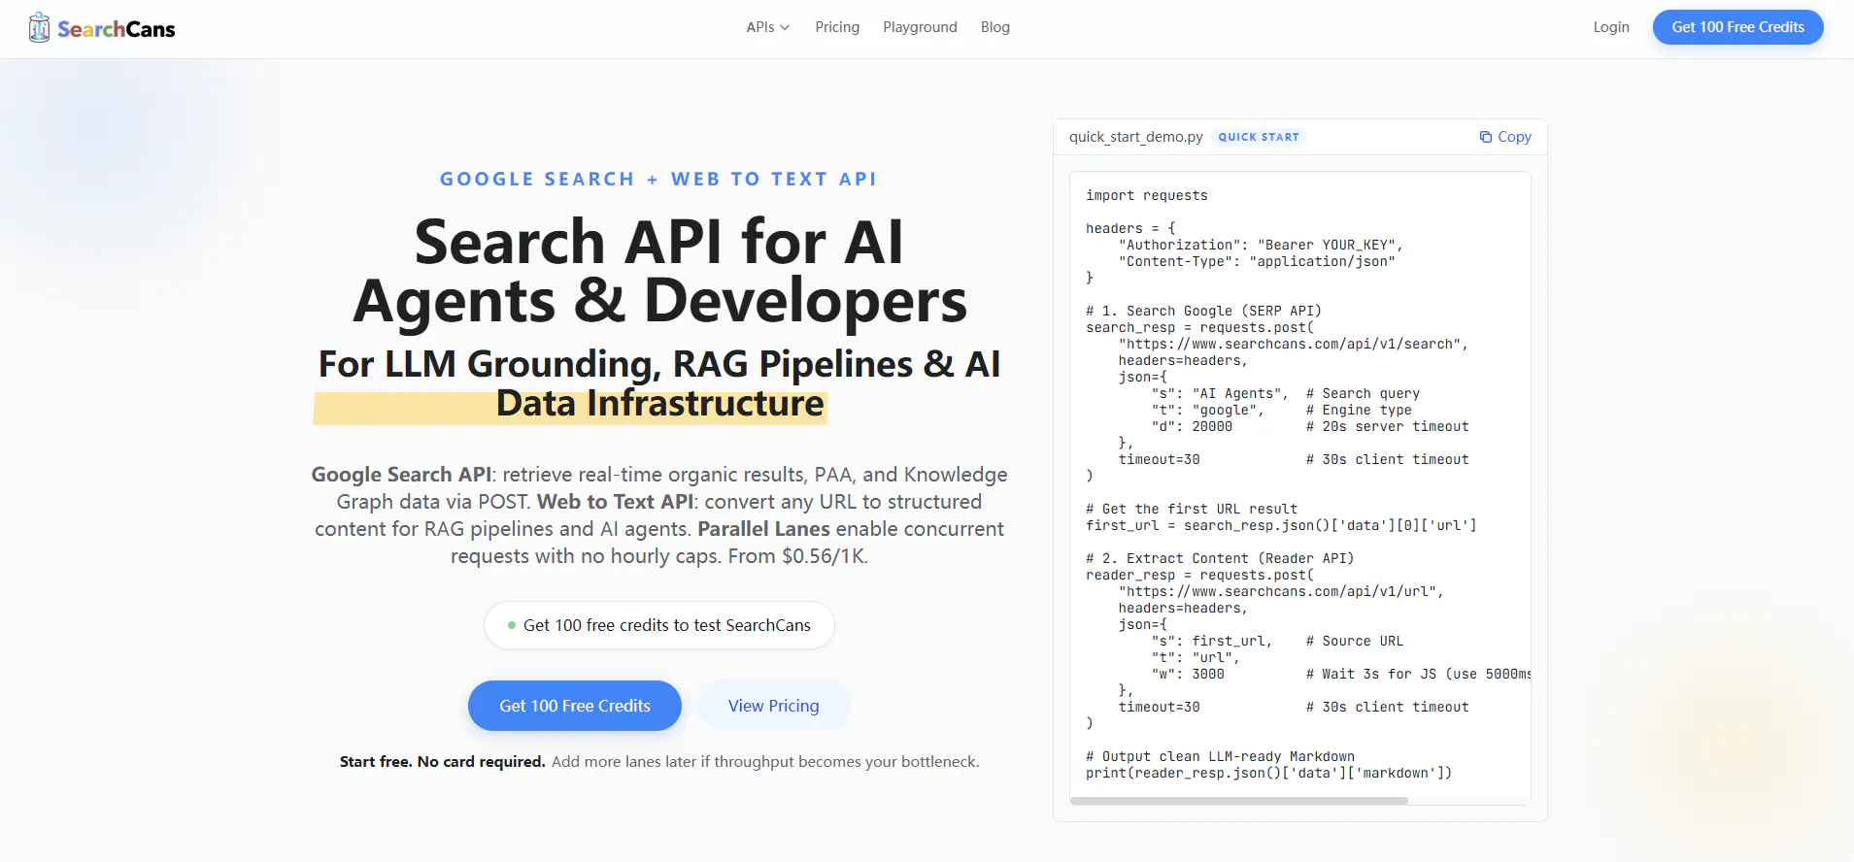
Task: Click the 'first_url = search_resp.json()' code line
Action: [x=1281, y=525]
